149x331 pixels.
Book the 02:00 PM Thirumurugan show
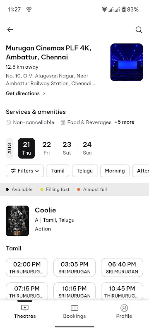pyautogui.click(x=27, y=267)
